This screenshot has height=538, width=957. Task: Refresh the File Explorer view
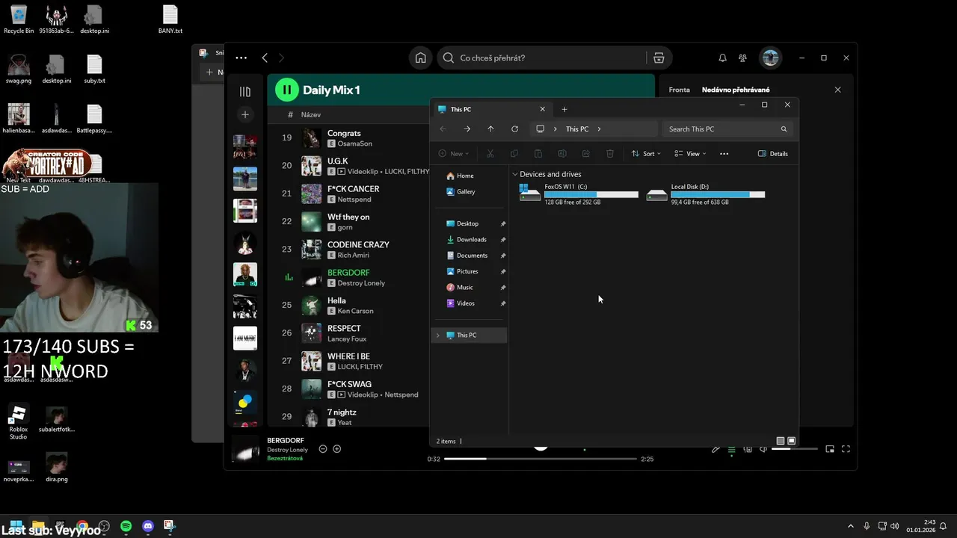pyautogui.click(x=514, y=129)
